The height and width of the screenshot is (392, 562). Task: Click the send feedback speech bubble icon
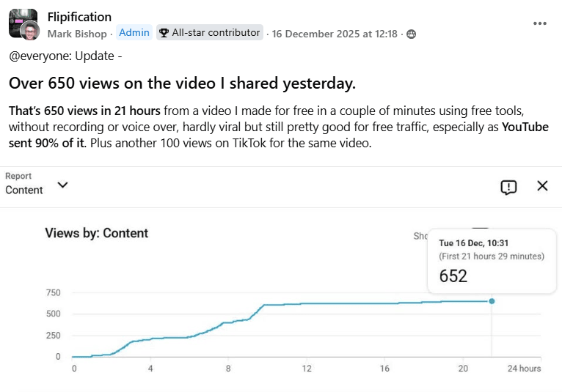pos(508,186)
